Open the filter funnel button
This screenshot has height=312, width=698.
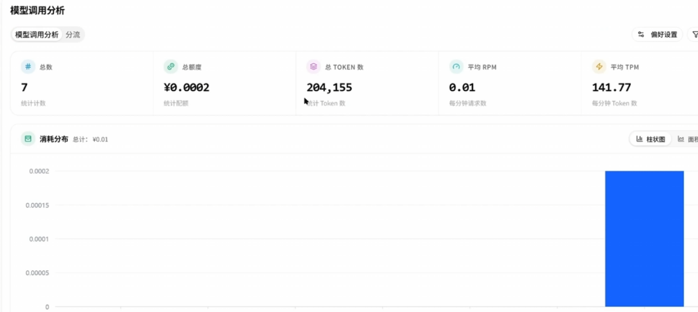[693, 35]
